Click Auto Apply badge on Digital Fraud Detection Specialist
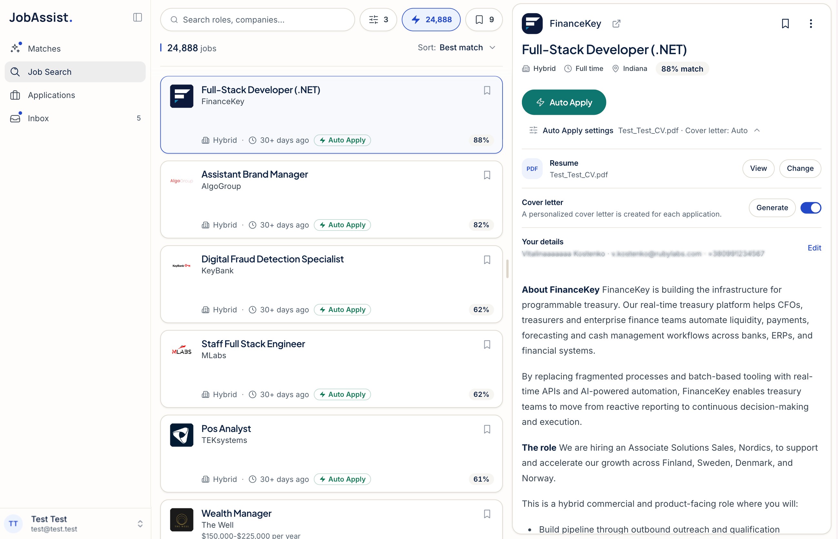The width and height of the screenshot is (838, 539). point(342,310)
